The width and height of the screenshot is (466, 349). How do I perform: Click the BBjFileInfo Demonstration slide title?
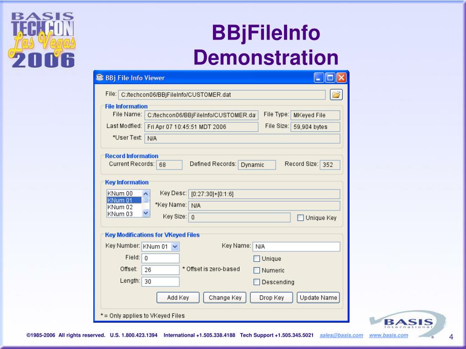pyautogui.click(x=266, y=45)
